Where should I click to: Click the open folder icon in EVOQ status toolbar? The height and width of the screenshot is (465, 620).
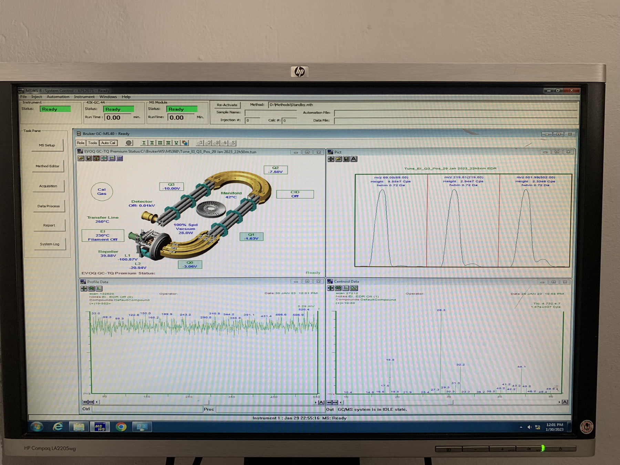click(81, 158)
